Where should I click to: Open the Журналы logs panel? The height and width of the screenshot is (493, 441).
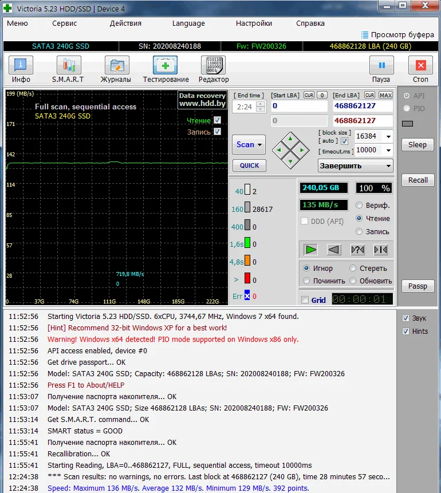coord(116,69)
